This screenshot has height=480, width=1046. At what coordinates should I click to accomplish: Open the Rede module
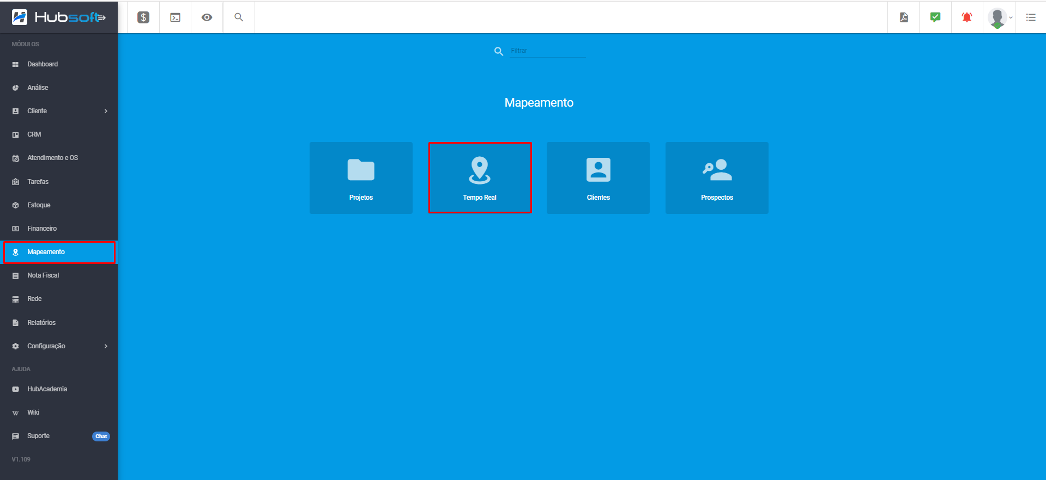click(x=59, y=299)
